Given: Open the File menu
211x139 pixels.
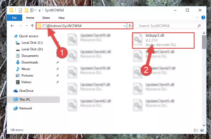Looking at the screenshot, I should pyautogui.click(x=14, y=18).
